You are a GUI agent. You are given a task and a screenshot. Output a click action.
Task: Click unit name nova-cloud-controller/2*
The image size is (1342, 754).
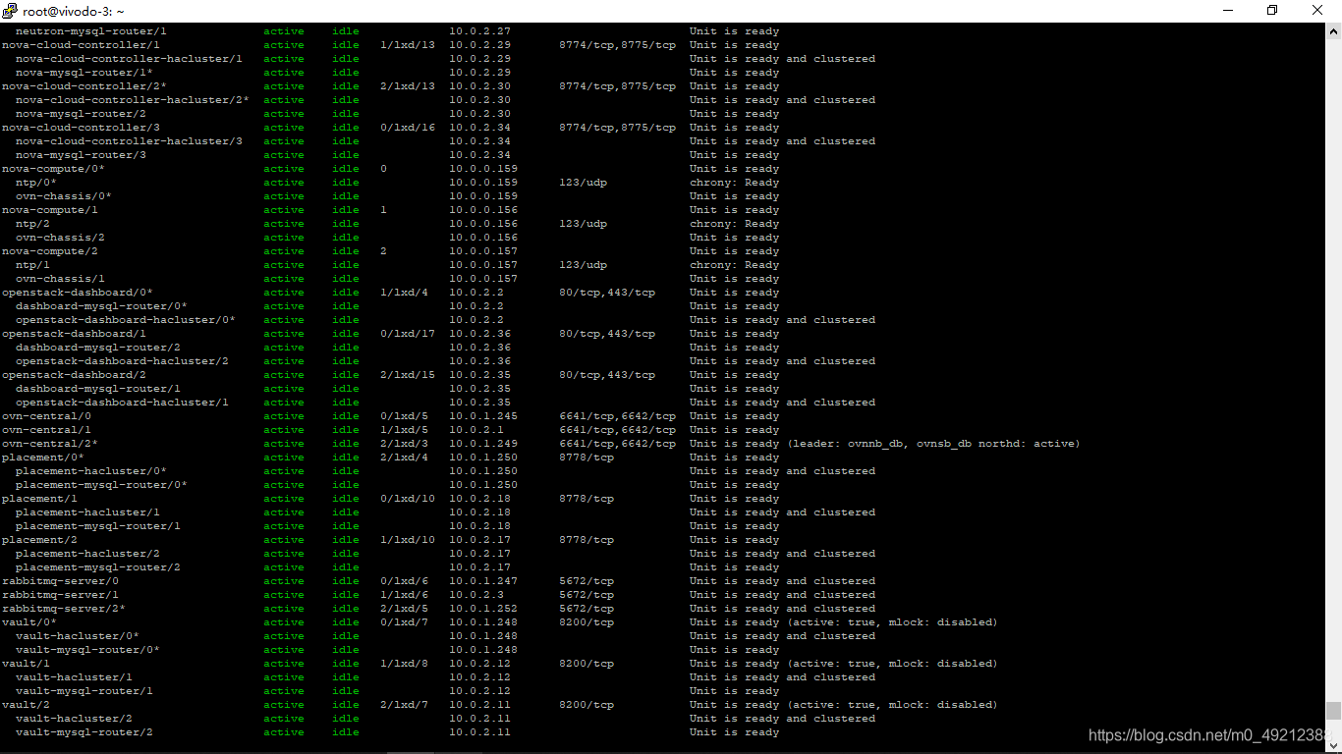[84, 86]
